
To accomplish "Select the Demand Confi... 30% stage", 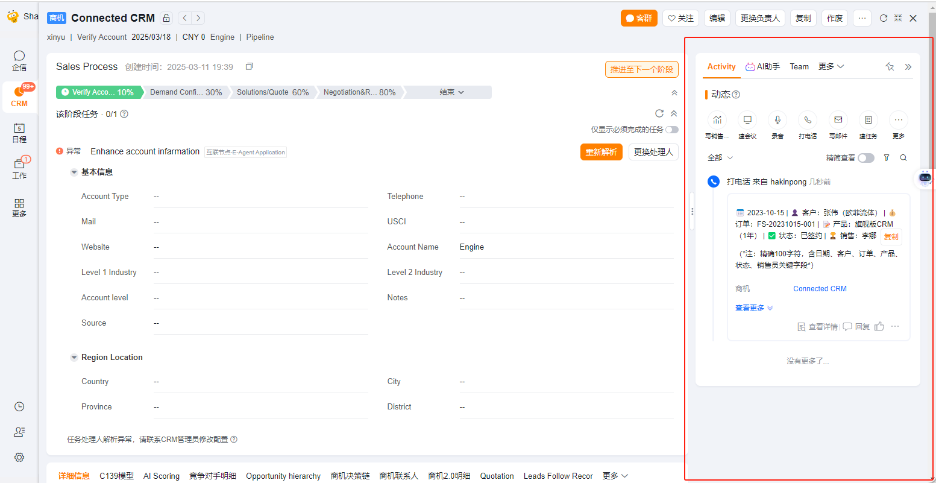I will [186, 92].
